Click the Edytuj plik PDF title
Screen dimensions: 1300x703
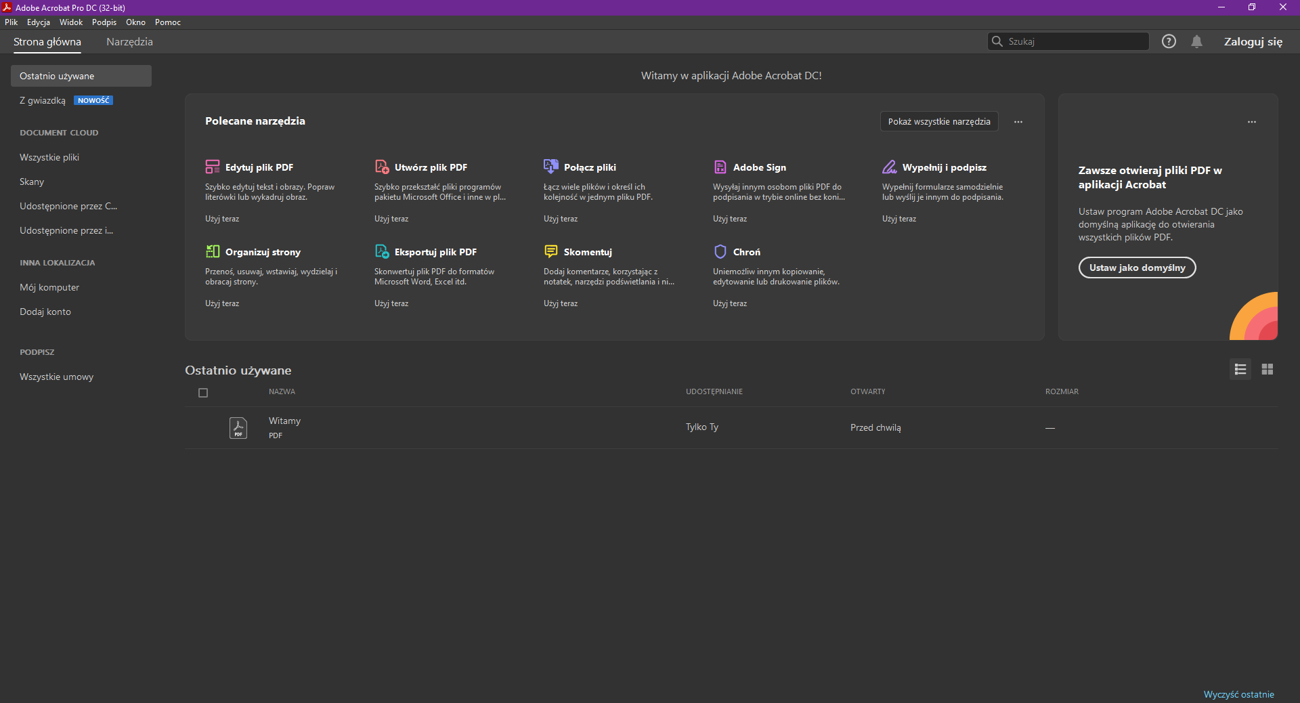pos(259,167)
